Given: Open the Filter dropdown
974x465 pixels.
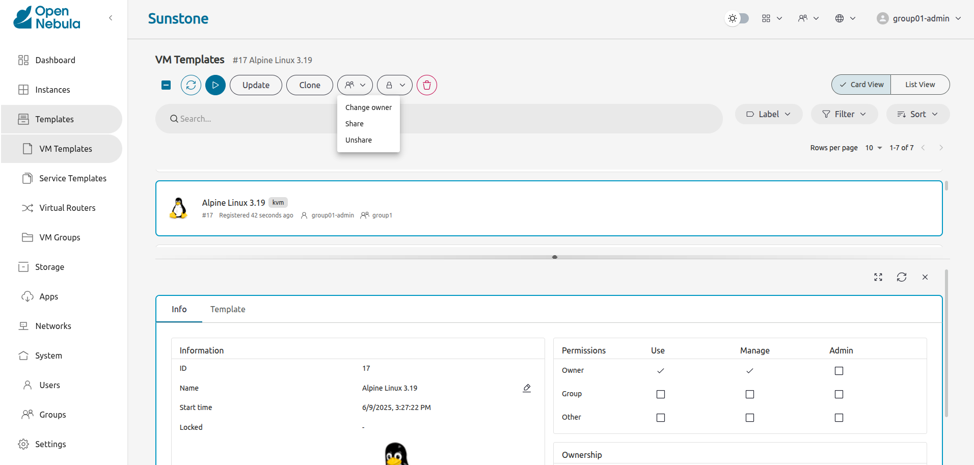Looking at the screenshot, I should click(844, 114).
